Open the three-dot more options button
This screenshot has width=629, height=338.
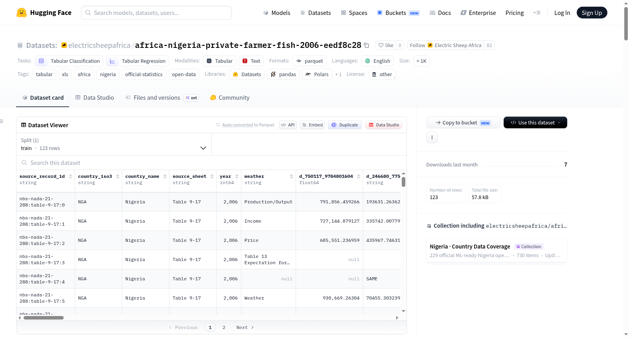432,137
